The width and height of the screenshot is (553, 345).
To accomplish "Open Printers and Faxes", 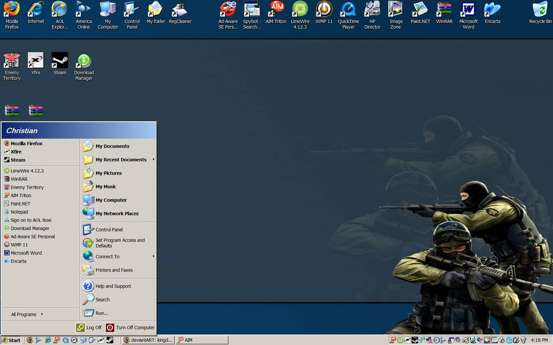I will coord(119,270).
